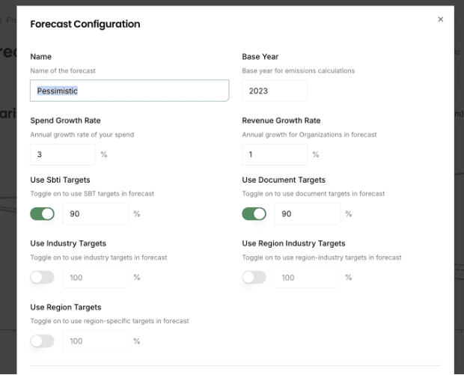The width and height of the screenshot is (464, 375).
Task: Click the Region Industry Targets percentage field
Action: point(307,278)
